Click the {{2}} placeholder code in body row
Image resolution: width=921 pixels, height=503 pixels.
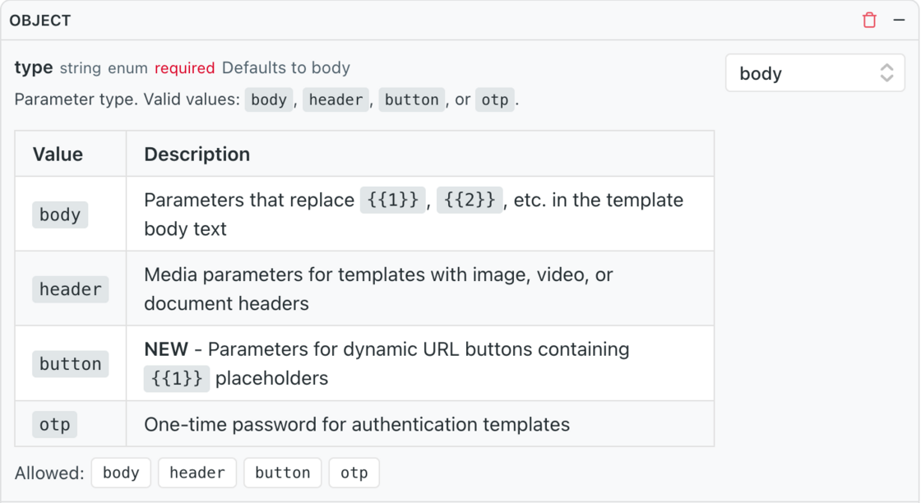tap(470, 200)
